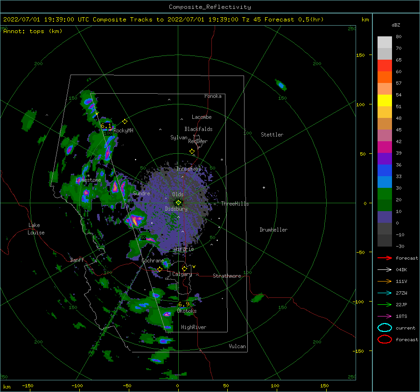Select the 30 dBZ green color swatch
420x392 pixels.
click(x=385, y=194)
